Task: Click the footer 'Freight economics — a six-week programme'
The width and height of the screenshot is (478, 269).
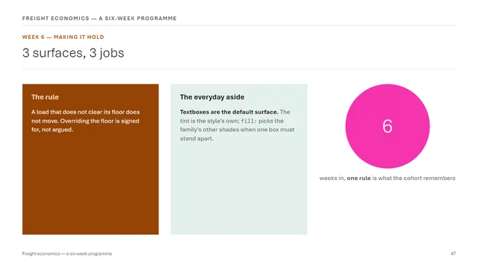Action: click(x=67, y=253)
